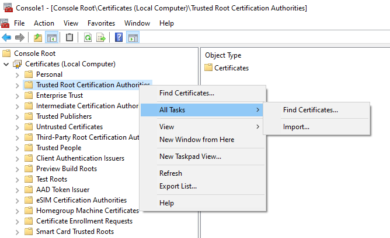The width and height of the screenshot is (390, 238).
Task: Select Export List... in the context menu
Action: tap(178, 186)
